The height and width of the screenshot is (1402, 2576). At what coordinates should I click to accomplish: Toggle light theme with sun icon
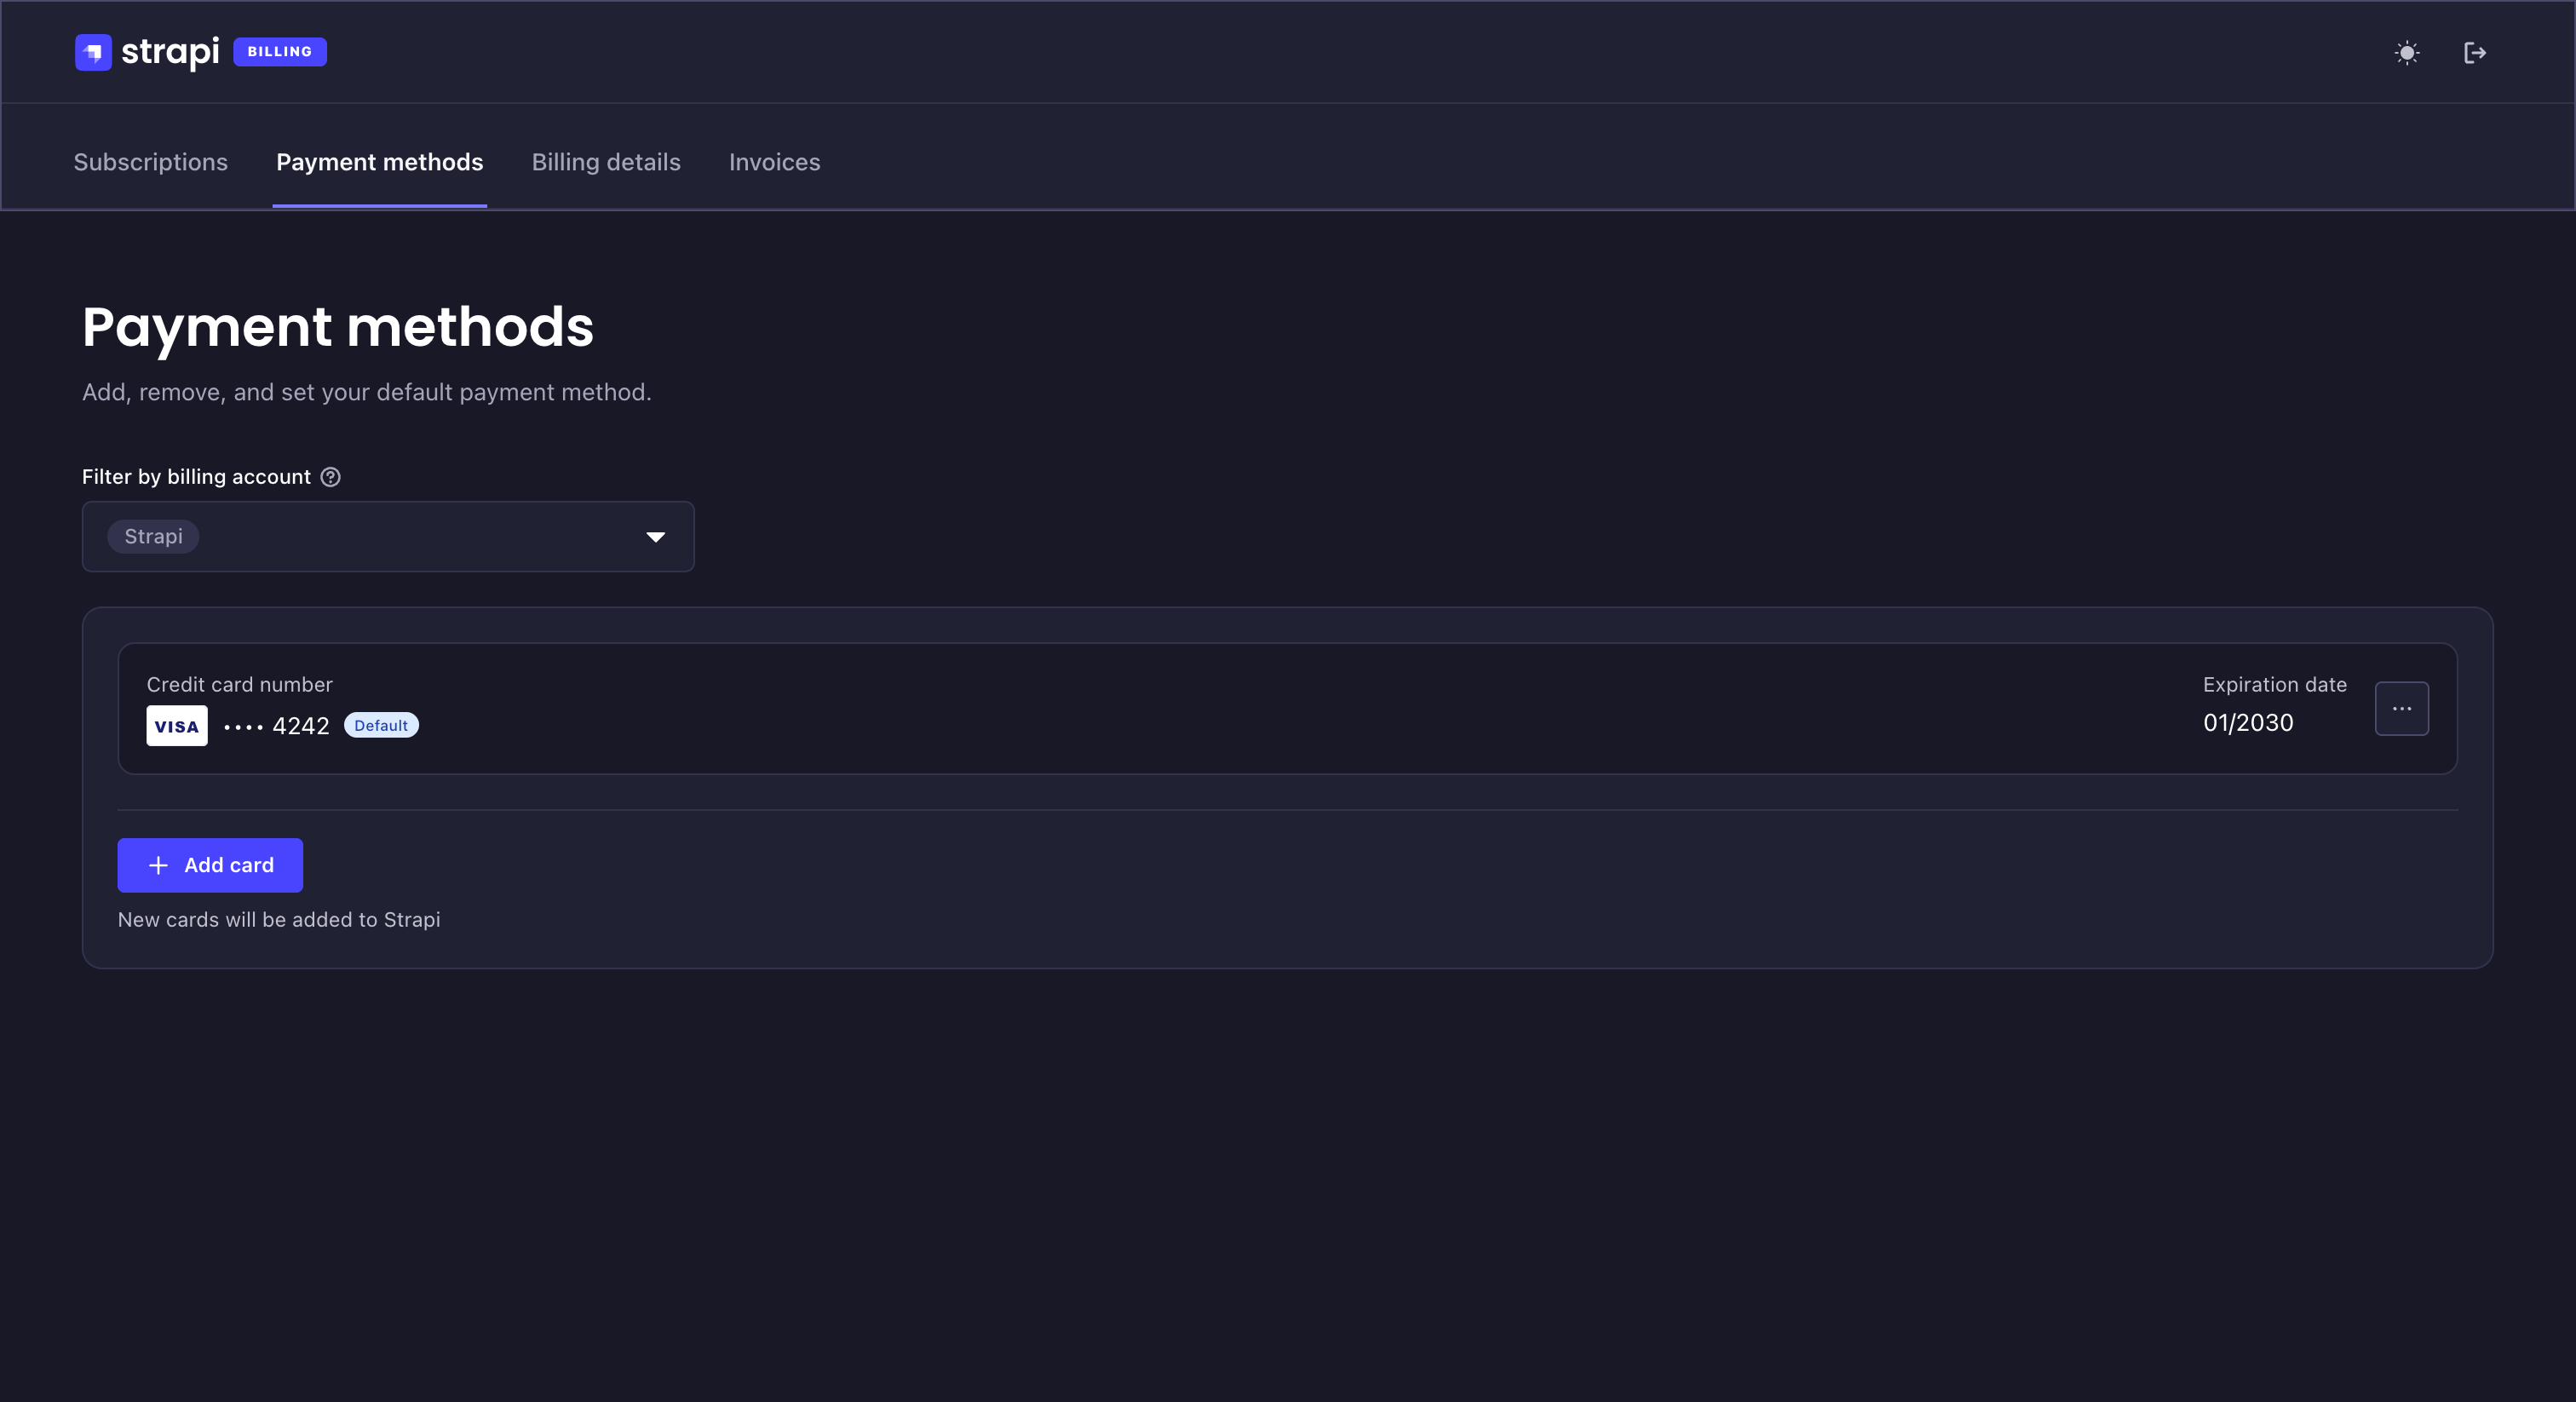tap(2407, 53)
